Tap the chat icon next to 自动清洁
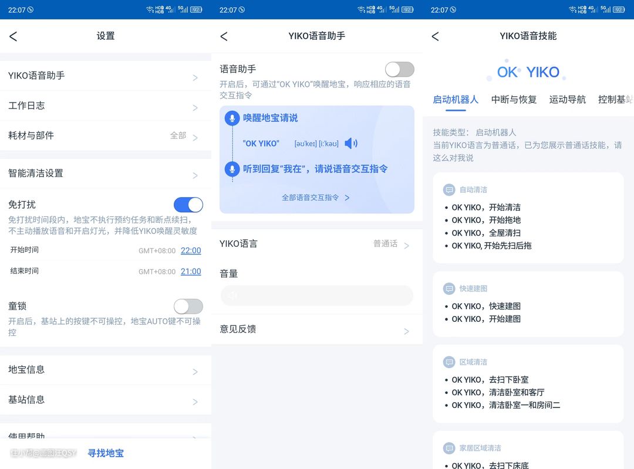Viewport: 634px width, 469px height. point(449,190)
